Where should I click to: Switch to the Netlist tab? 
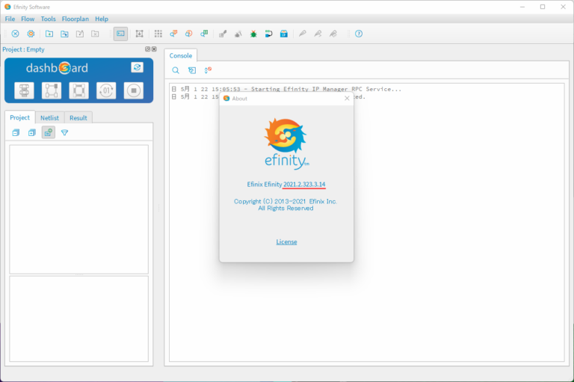click(x=49, y=117)
